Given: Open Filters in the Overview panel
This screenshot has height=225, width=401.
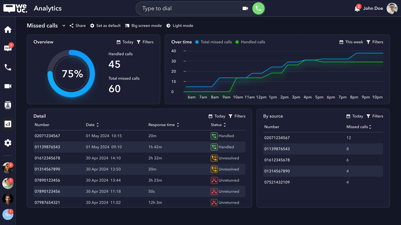Looking at the screenshot, I should pyautogui.click(x=145, y=42).
